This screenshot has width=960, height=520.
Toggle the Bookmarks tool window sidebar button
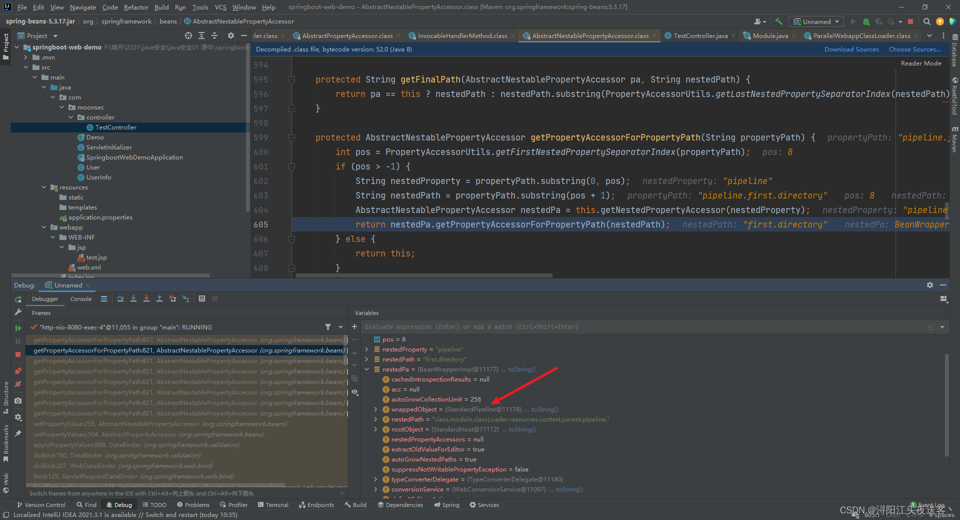click(6, 443)
